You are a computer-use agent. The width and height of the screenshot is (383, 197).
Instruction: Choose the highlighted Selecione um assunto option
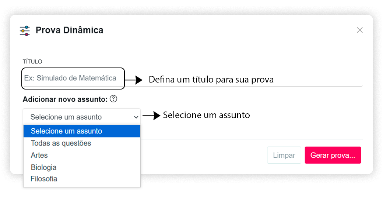click(82, 131)
